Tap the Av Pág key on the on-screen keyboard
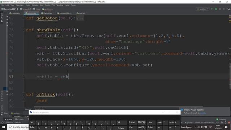Screen dimensions: 231x130 [142, 127]
